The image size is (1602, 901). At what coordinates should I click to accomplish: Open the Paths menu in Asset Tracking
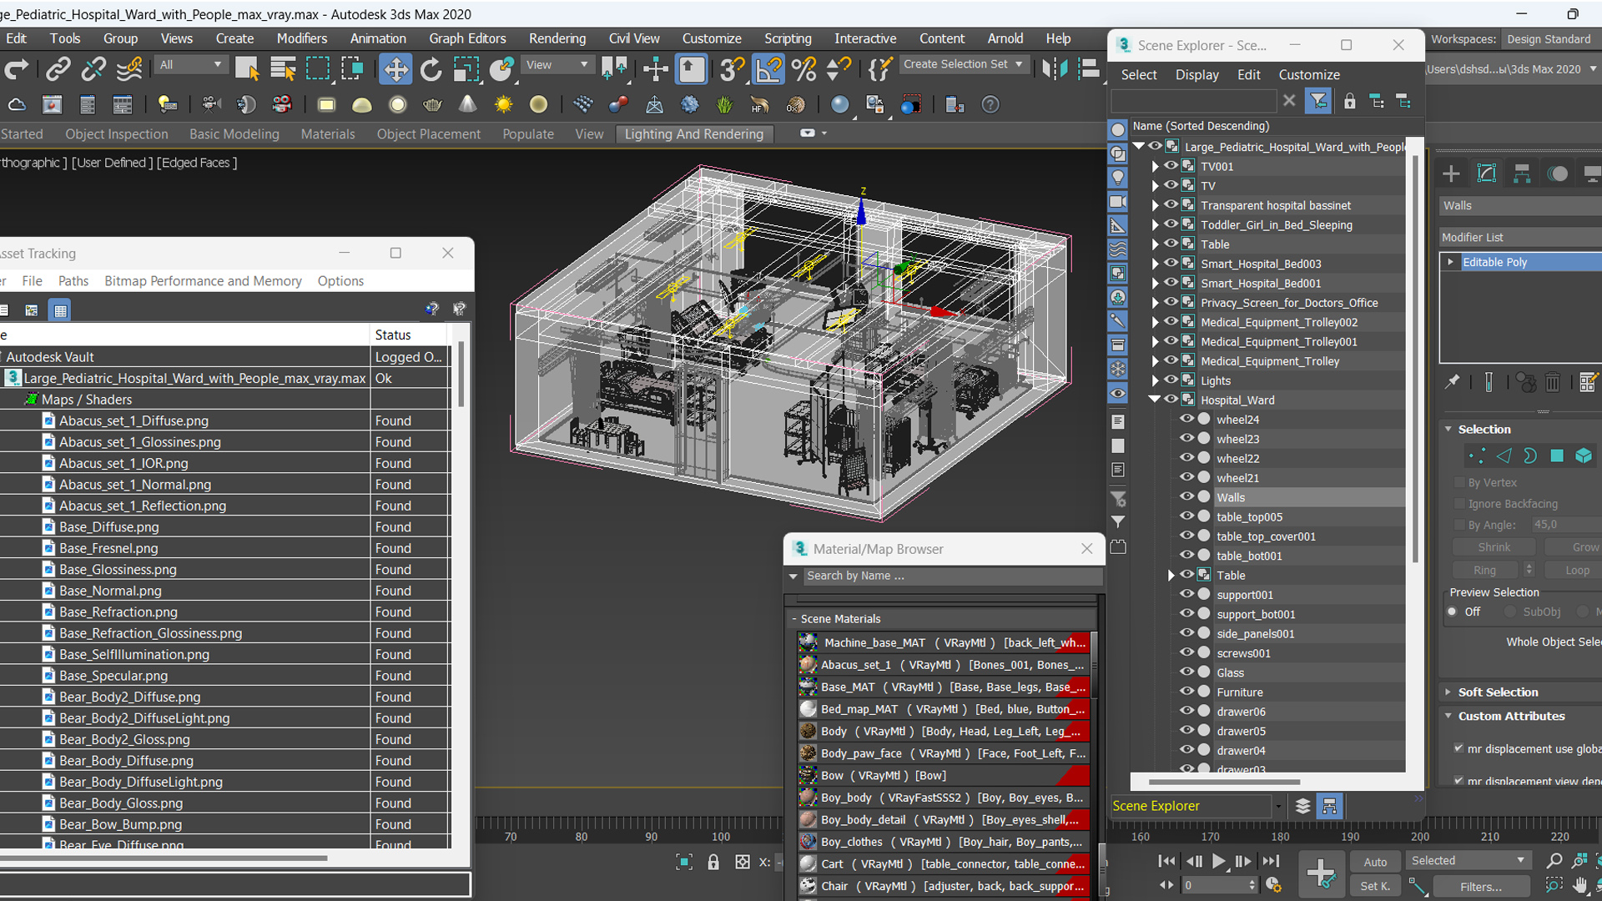click(x=73, y=281)
